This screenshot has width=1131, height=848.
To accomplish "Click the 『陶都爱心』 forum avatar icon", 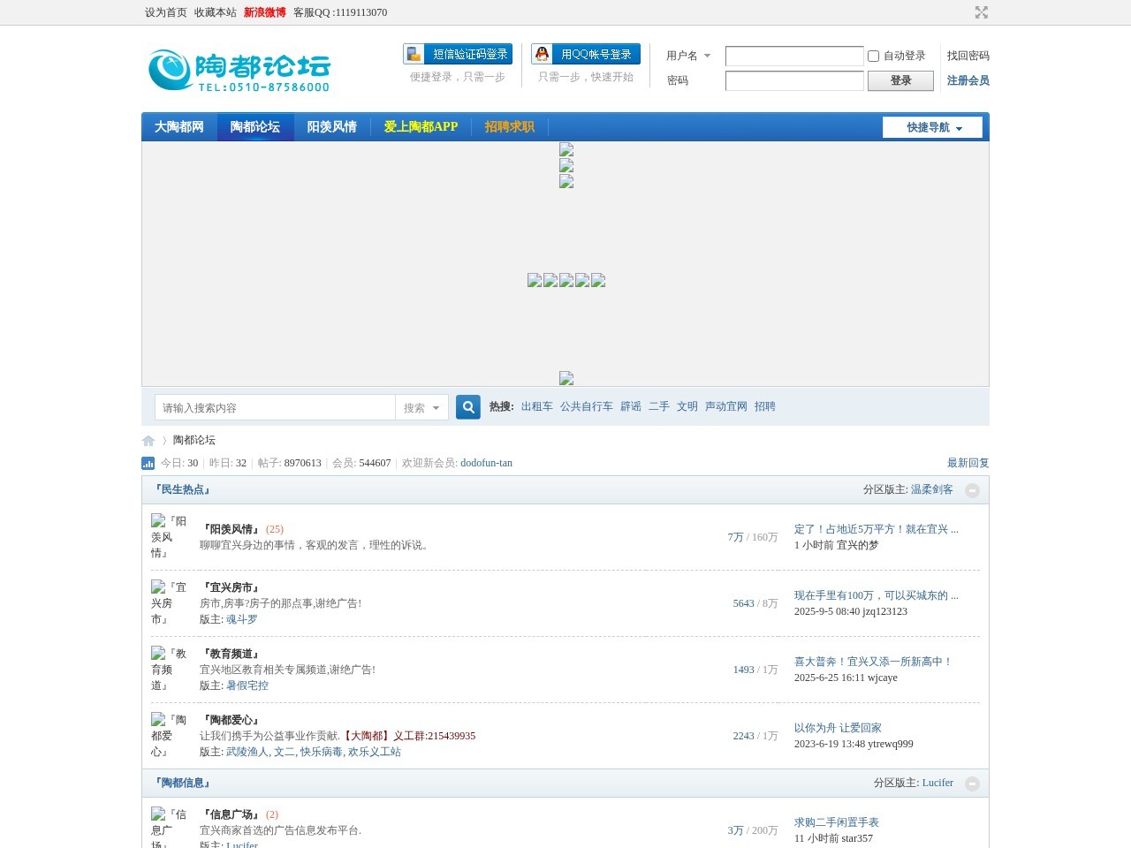I will coord(157,719).
